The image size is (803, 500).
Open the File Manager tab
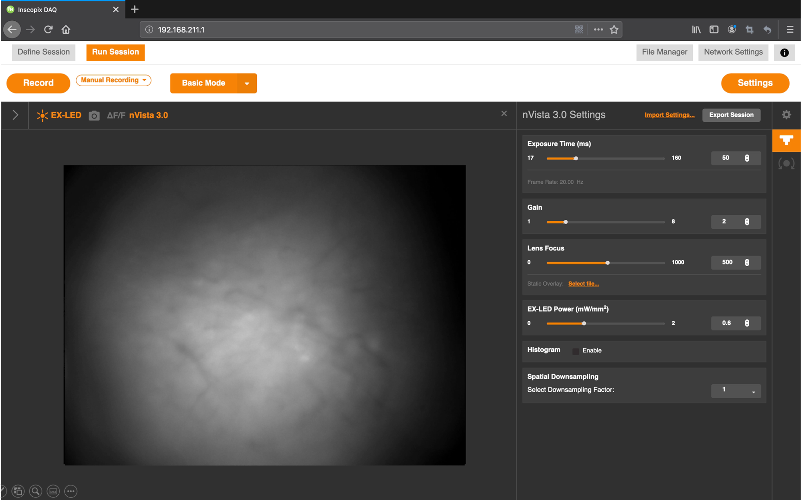(664, 52)
